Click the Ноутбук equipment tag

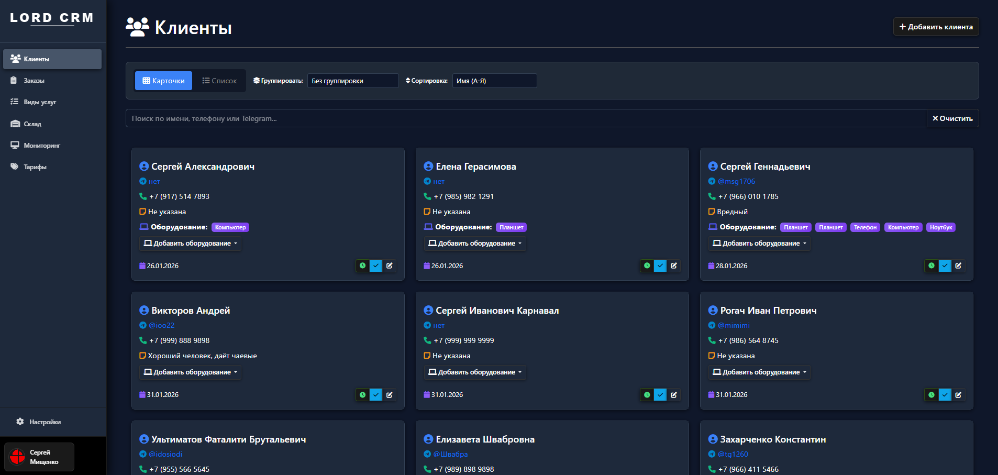pos(940,227)
